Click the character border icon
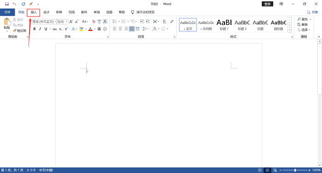The height and width of the screenshot is (173, 322). (x=105, y=22)
